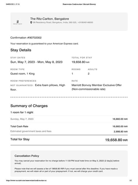Click the location pin icon
This screenshot has height=185, width=138.
coord(31,23)
